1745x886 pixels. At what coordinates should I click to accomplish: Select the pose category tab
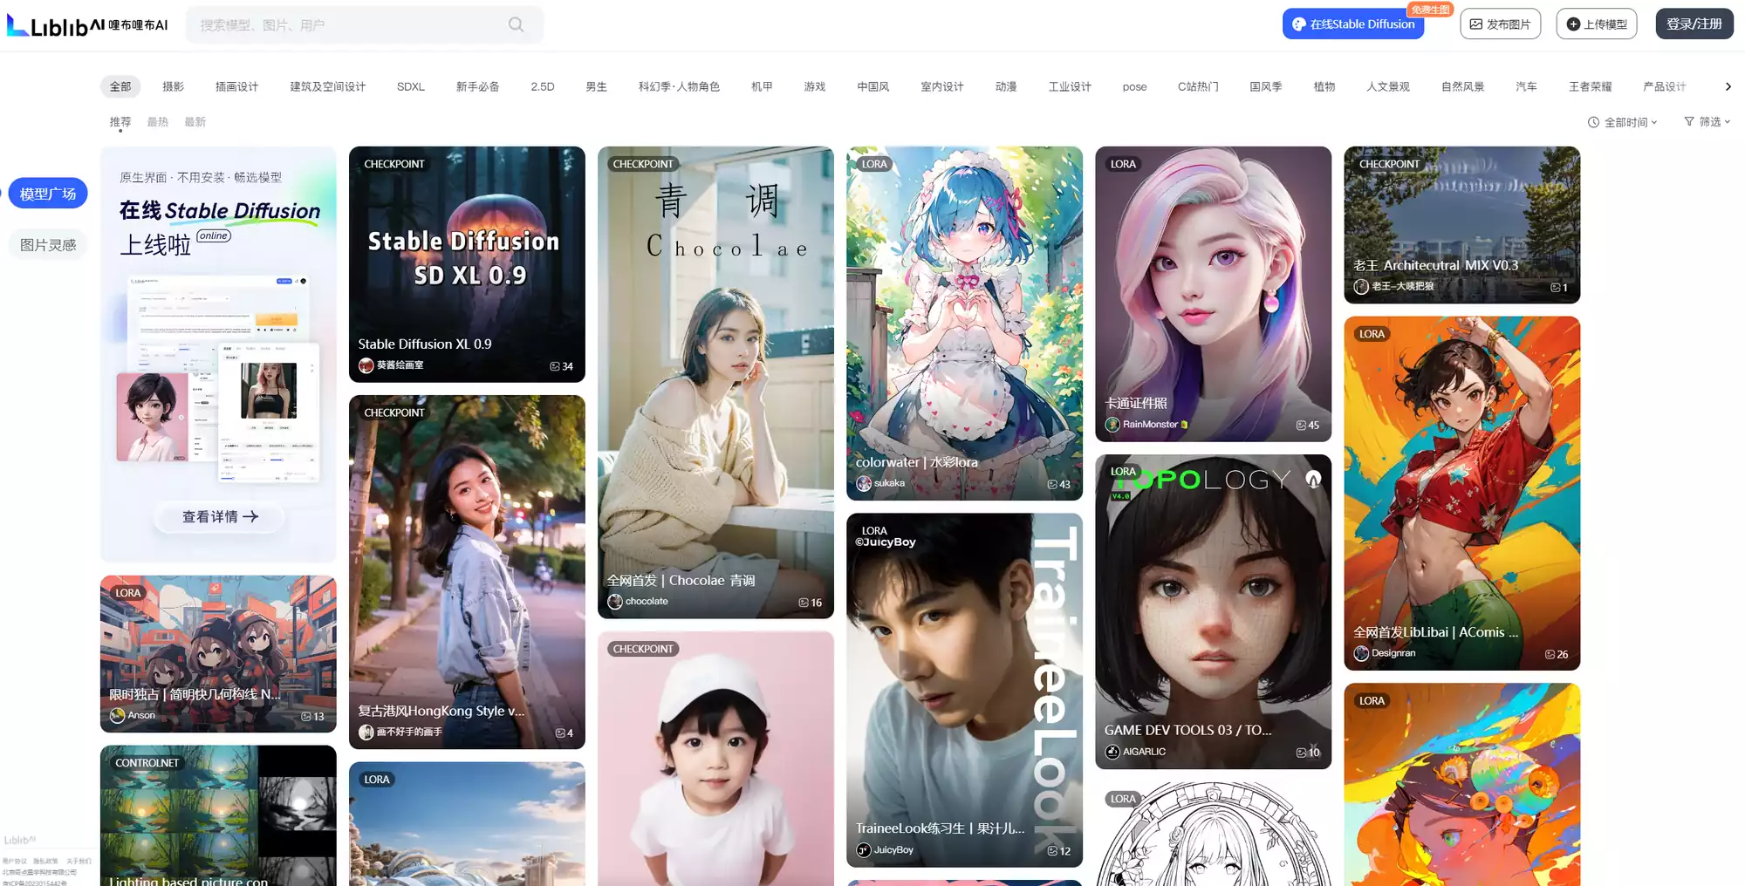(1134, 86)
